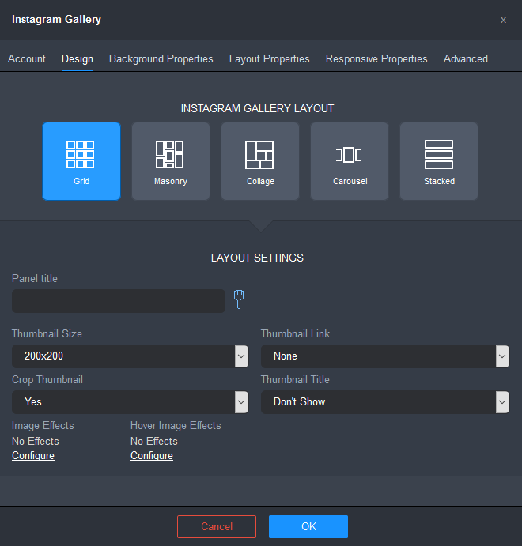Click the 'Thumbnail Size' label
Screen dimensions: 522x546
pos(47,334)
